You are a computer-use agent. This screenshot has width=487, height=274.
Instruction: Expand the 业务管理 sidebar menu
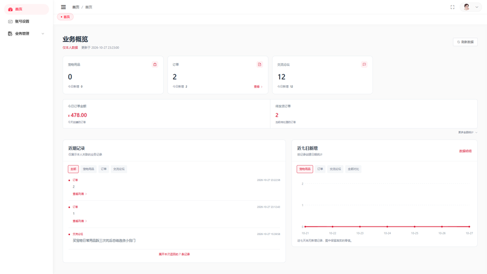pos(26,33)
